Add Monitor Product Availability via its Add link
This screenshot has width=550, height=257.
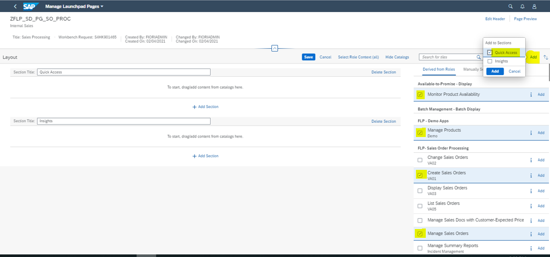541,94
